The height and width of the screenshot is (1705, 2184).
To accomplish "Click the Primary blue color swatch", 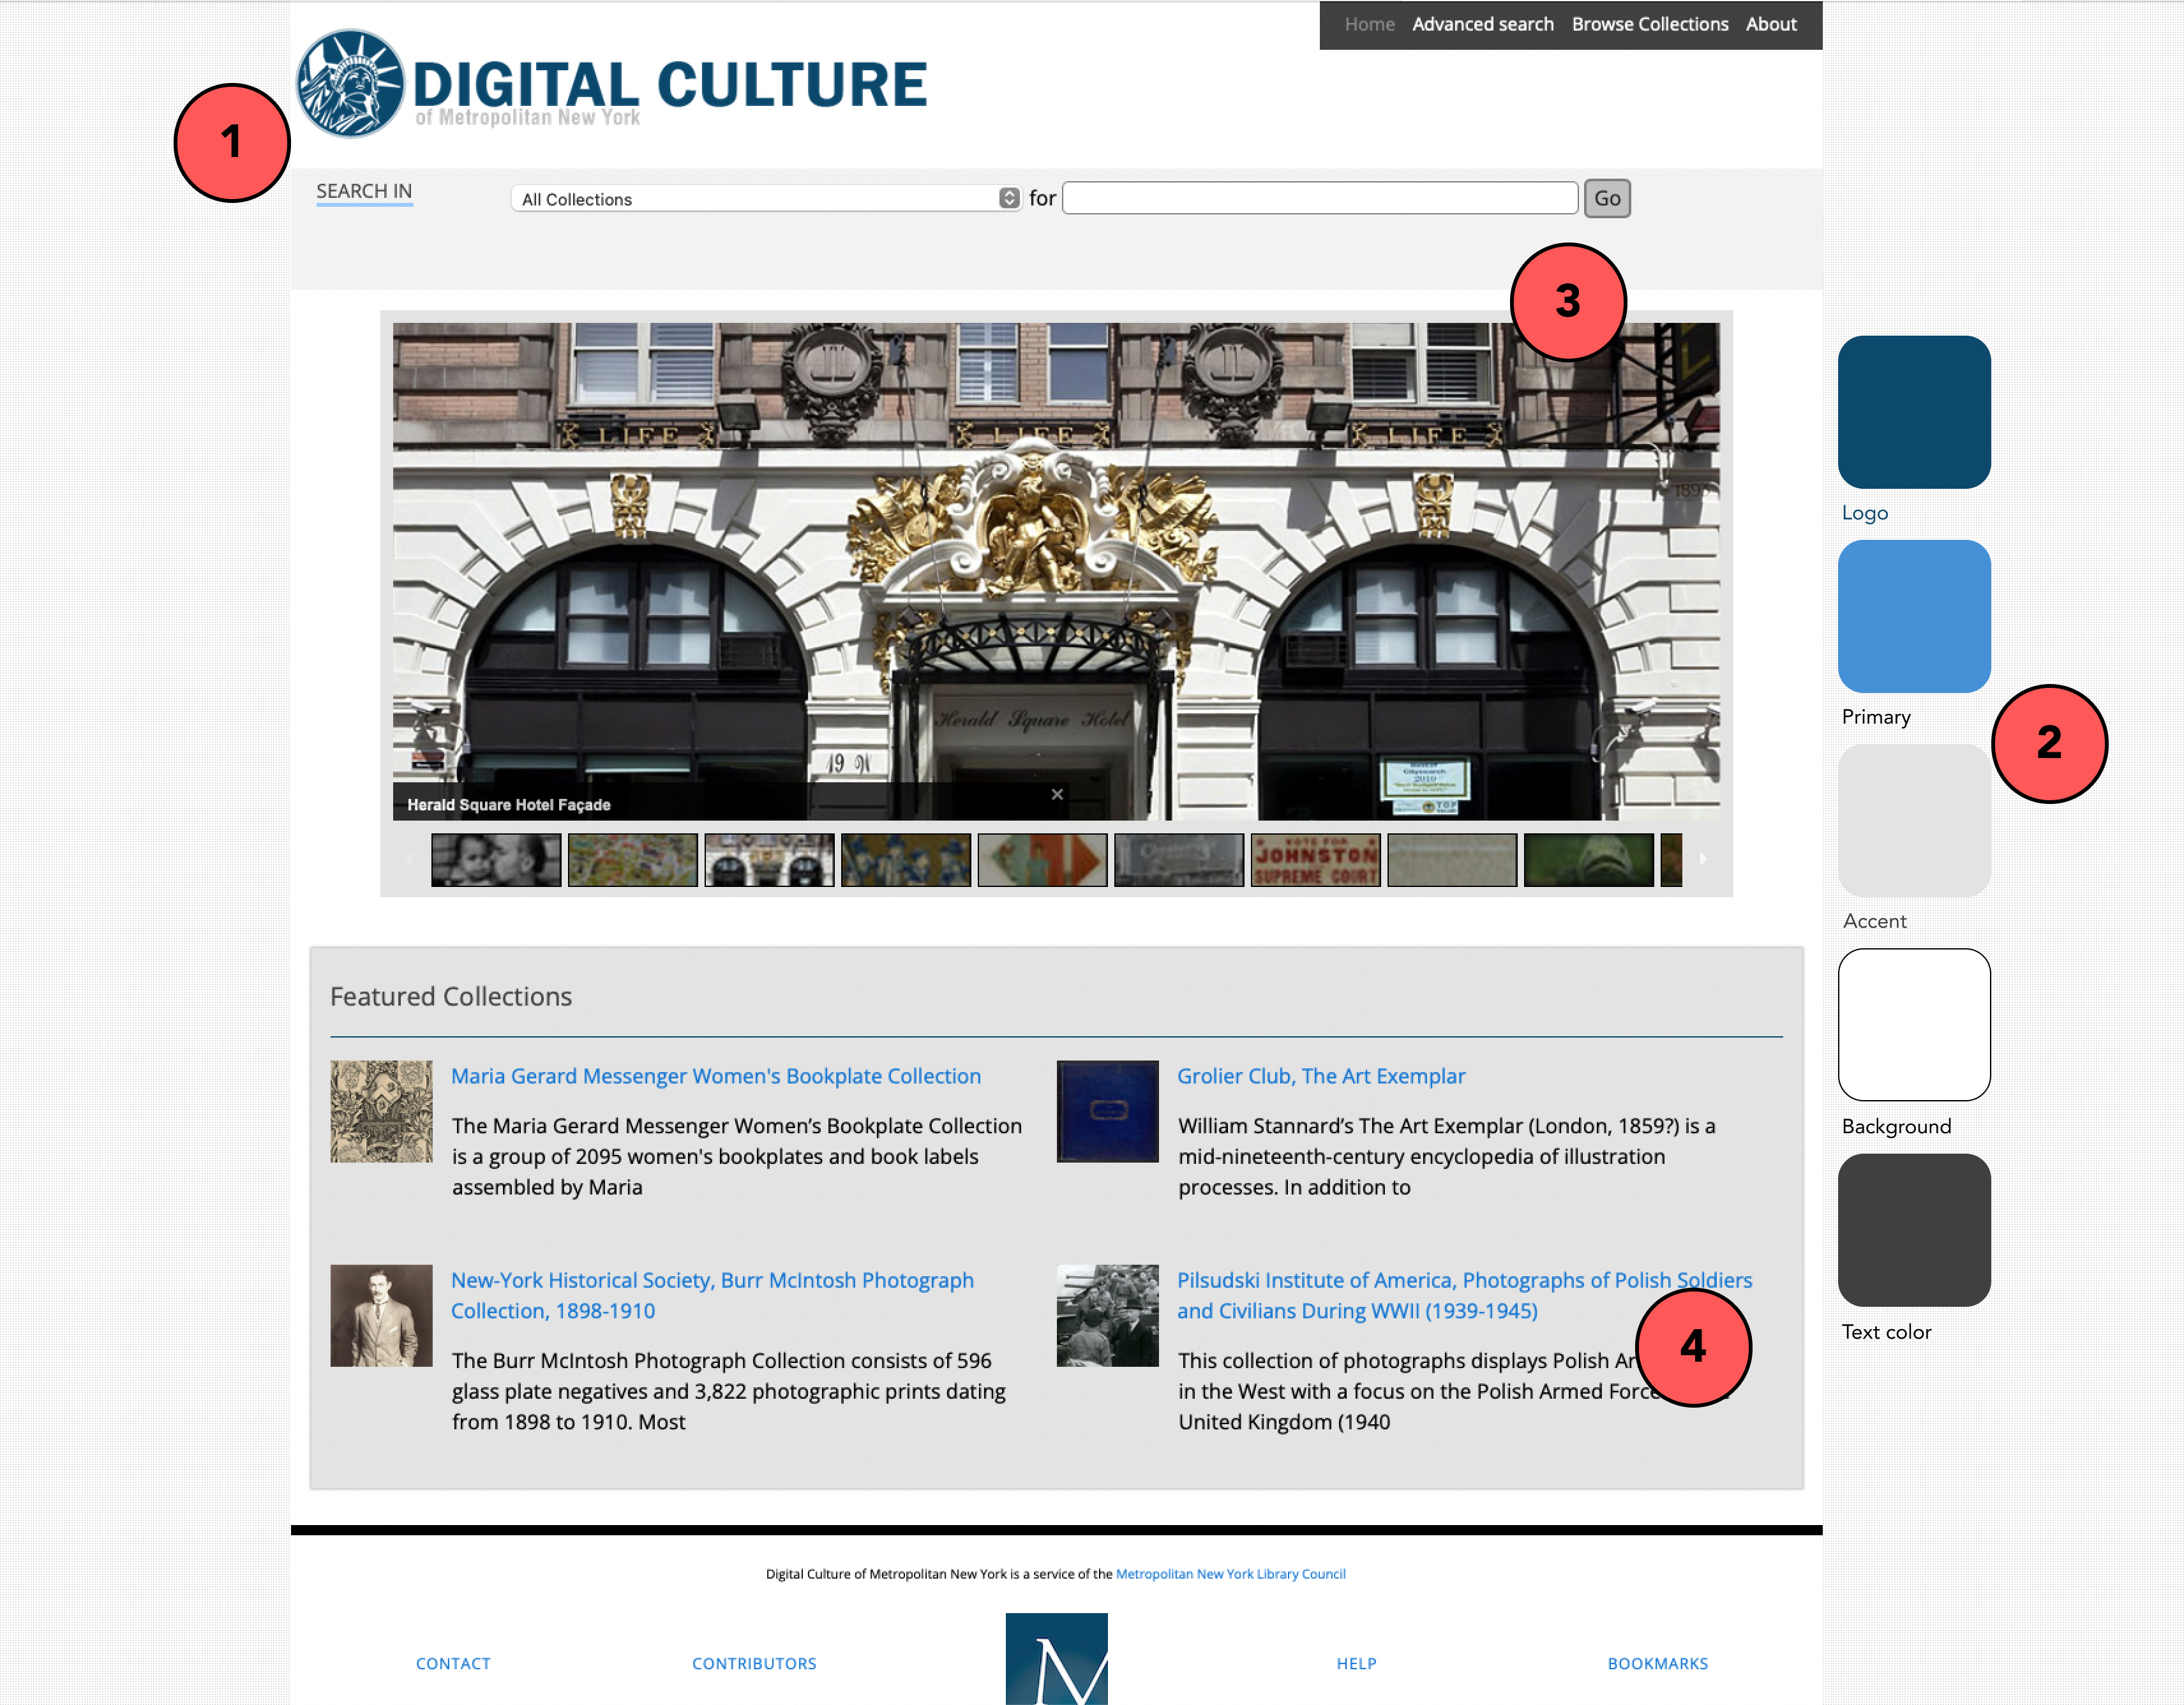I will tap(1913, 616).
